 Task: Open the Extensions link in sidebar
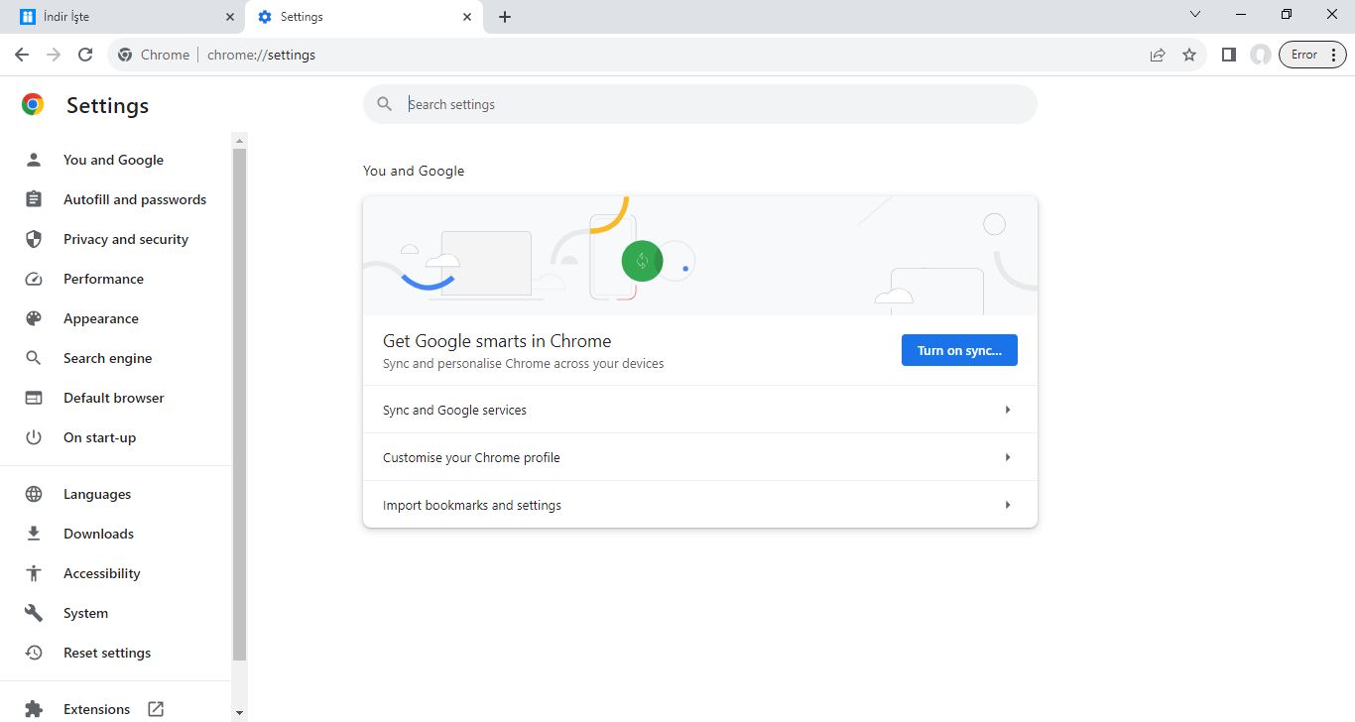point(96,709)
